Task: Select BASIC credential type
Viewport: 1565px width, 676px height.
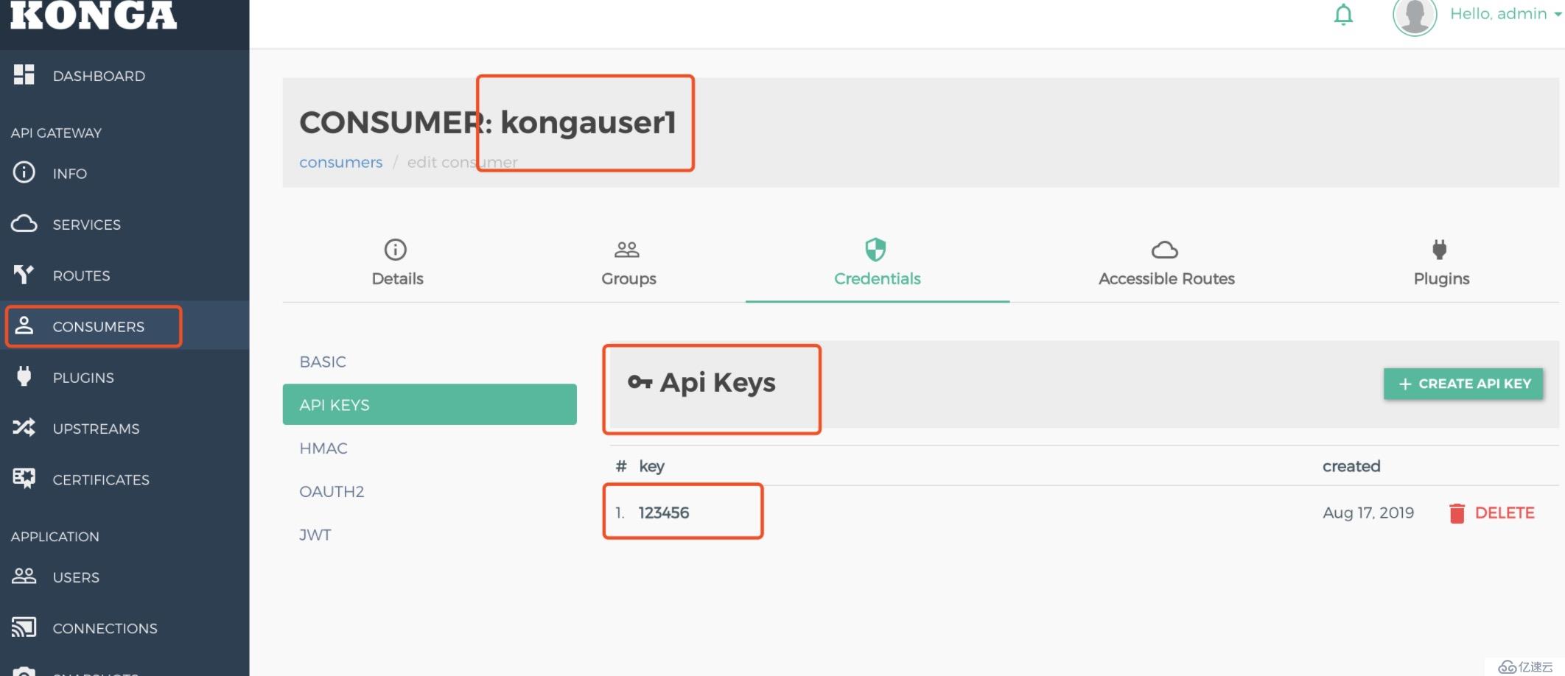Action: click(x=430, y=362)
